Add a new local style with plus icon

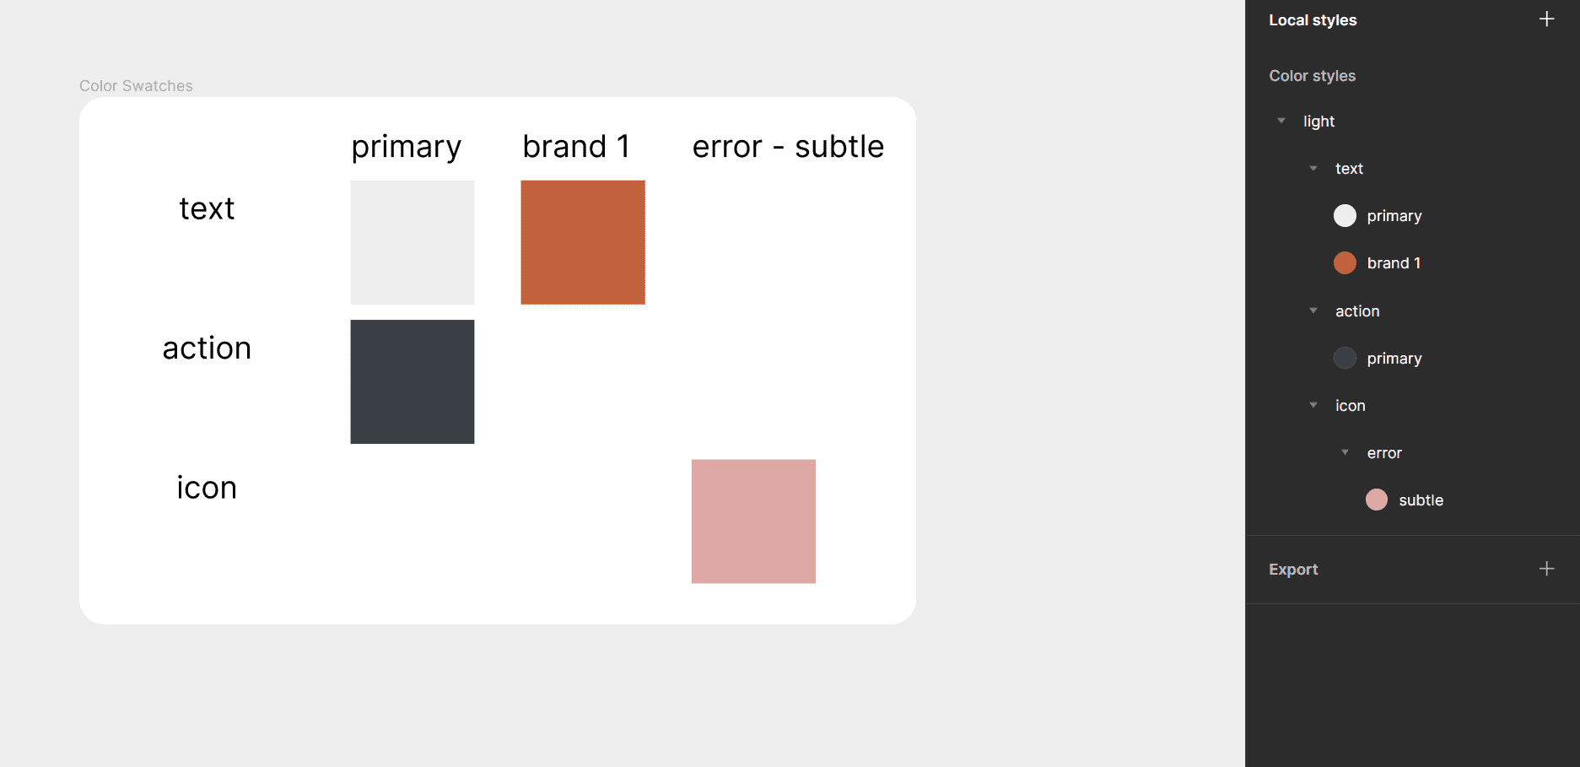point(1546,19)
